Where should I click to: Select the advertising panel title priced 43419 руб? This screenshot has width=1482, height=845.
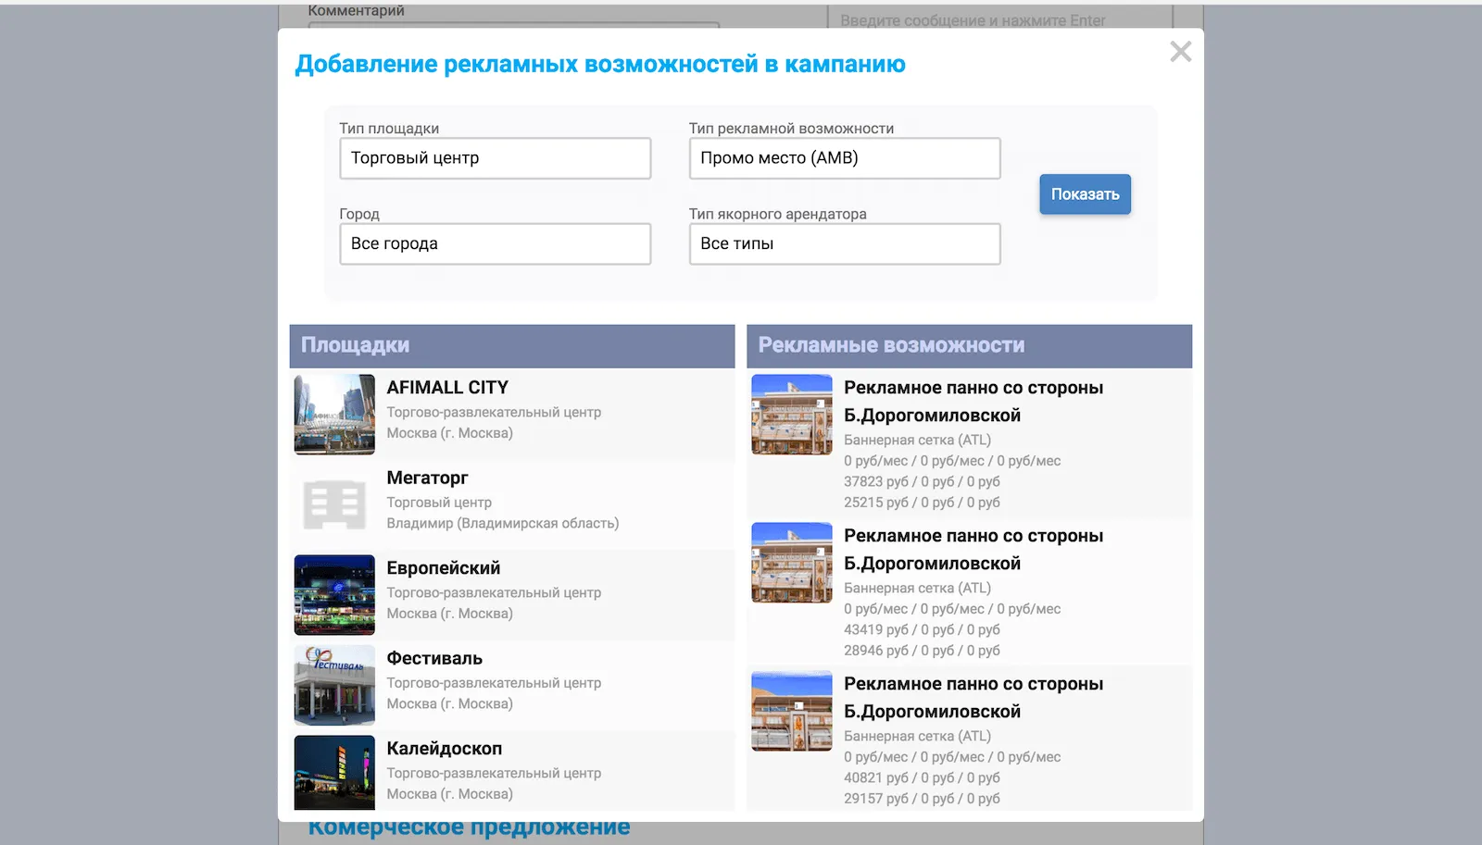click(x=973, y=550)
